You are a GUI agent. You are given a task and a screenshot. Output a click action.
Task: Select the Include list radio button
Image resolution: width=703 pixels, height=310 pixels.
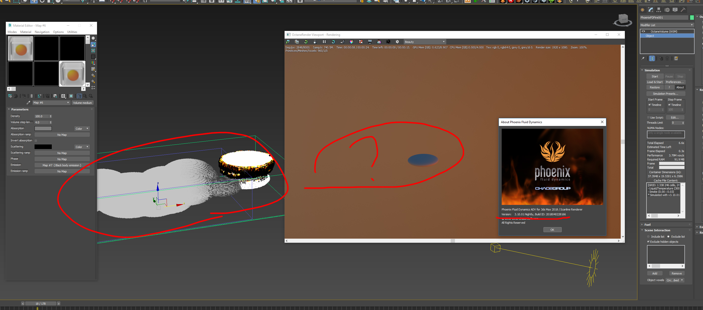click(x=648, y=237)
